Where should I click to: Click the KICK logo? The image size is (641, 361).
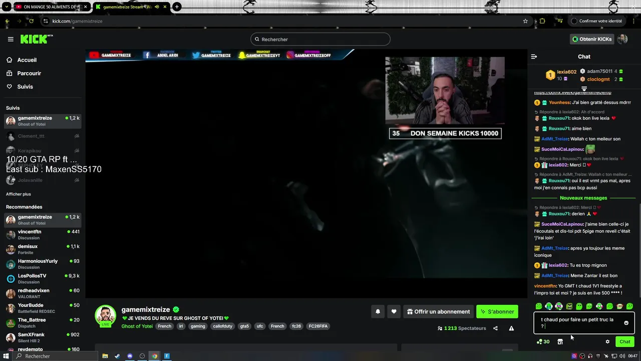click(x=36, y=39)
